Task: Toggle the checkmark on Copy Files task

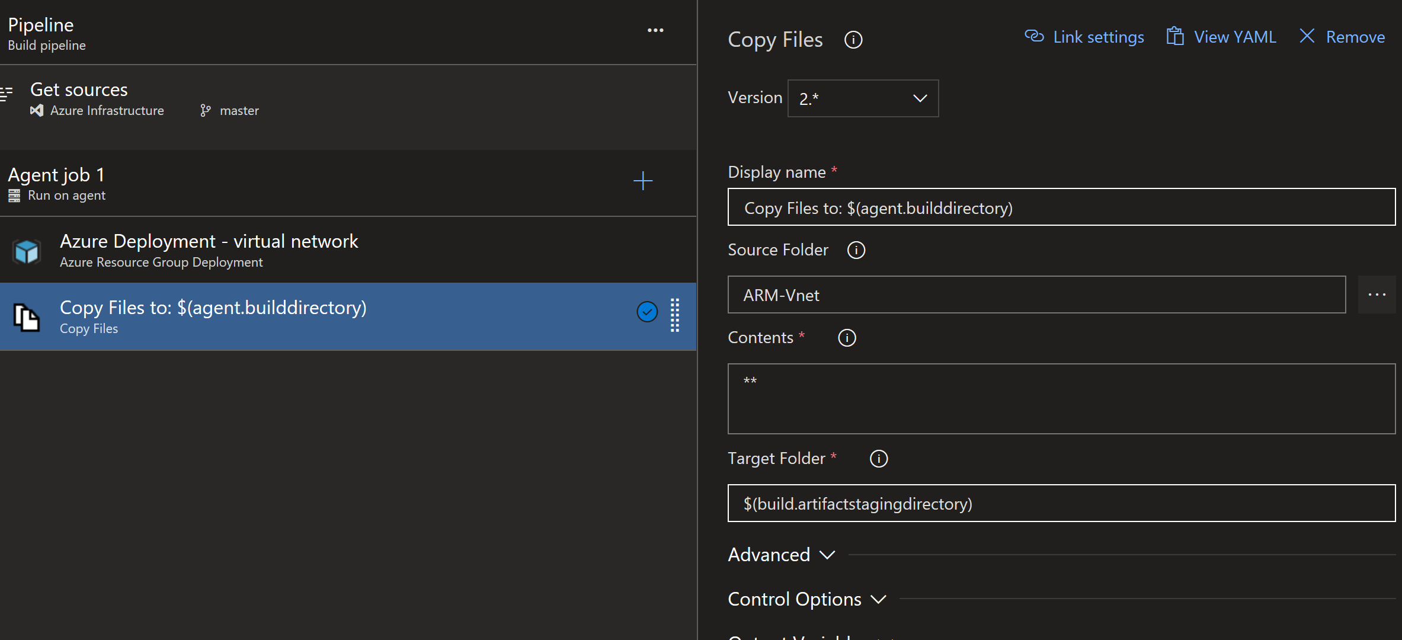Action: [647, 312]
